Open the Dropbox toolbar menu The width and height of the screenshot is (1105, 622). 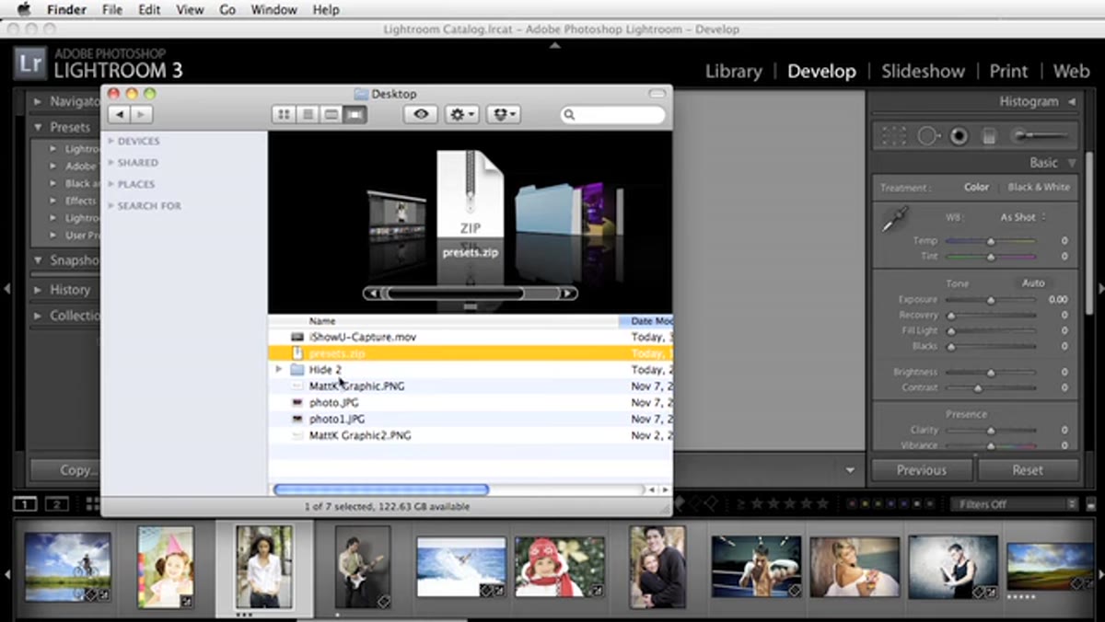tap(503, 114)
